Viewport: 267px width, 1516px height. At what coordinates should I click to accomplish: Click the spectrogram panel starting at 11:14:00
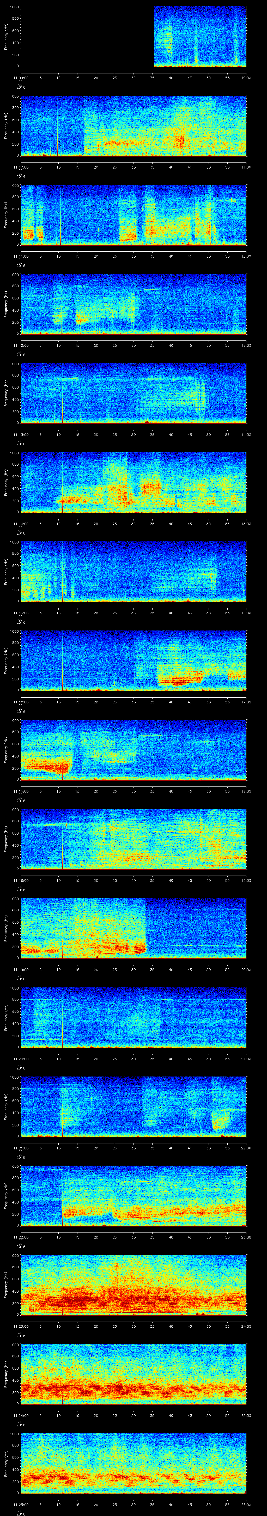(x=133, y=483)
